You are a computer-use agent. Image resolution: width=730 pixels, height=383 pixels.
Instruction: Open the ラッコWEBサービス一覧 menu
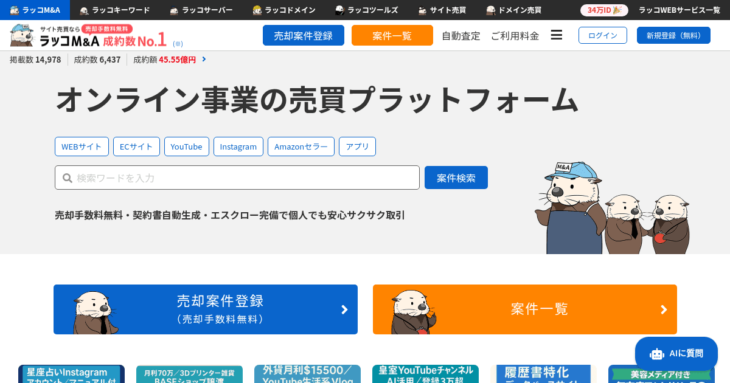pos(679,10)
